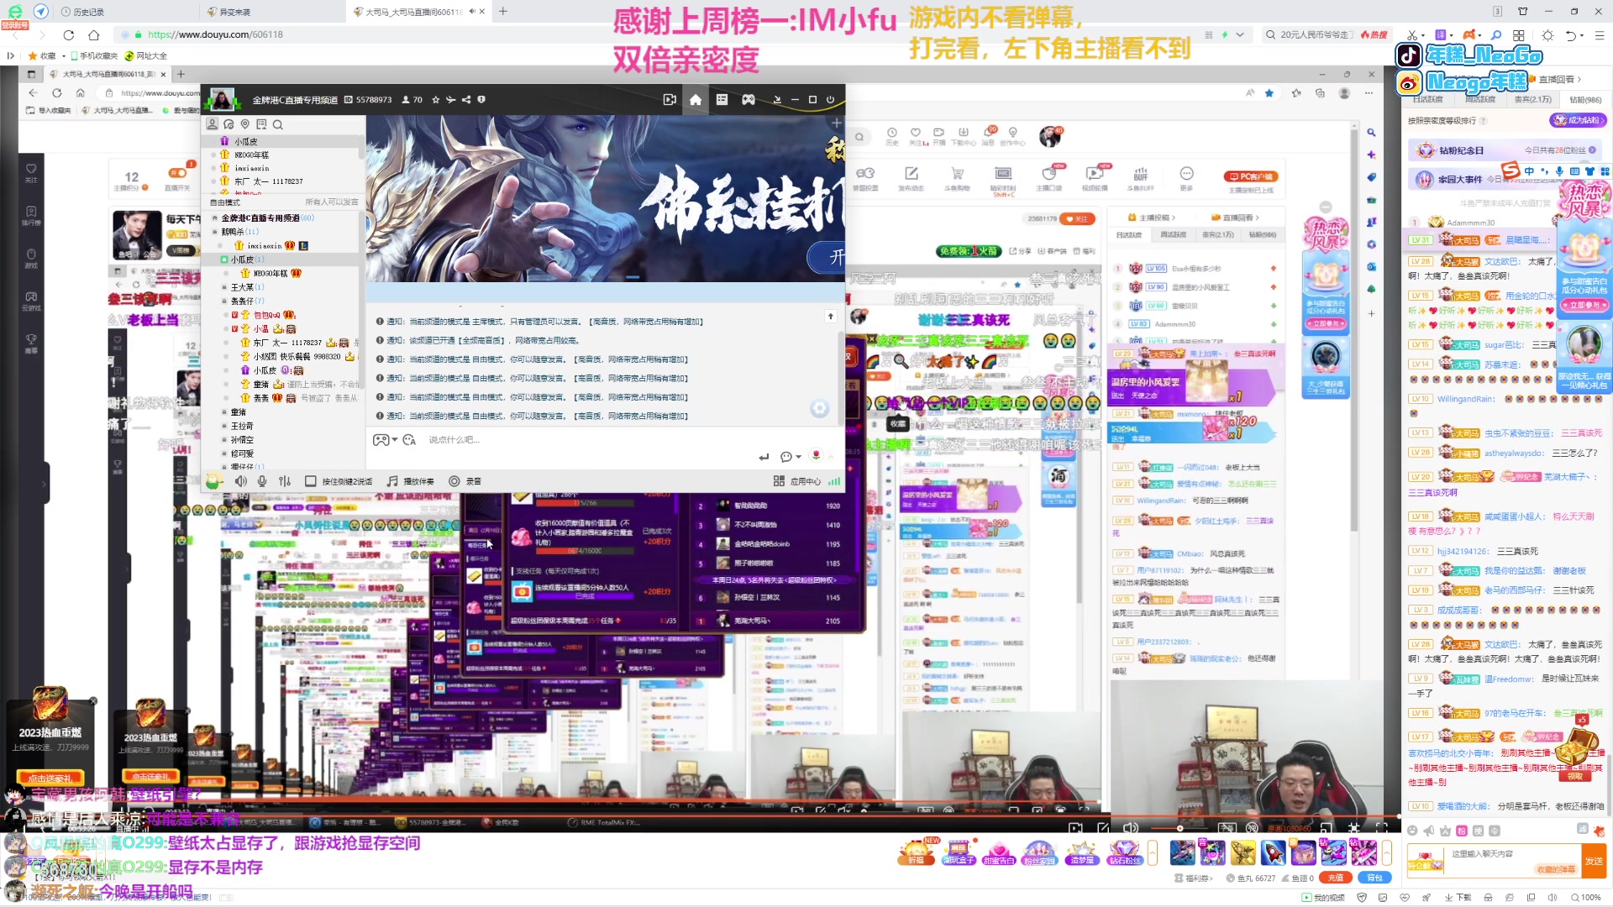Jump to top with the chat up-arrow button
Screen dimensions: 1613x907
tap(830, 317)
